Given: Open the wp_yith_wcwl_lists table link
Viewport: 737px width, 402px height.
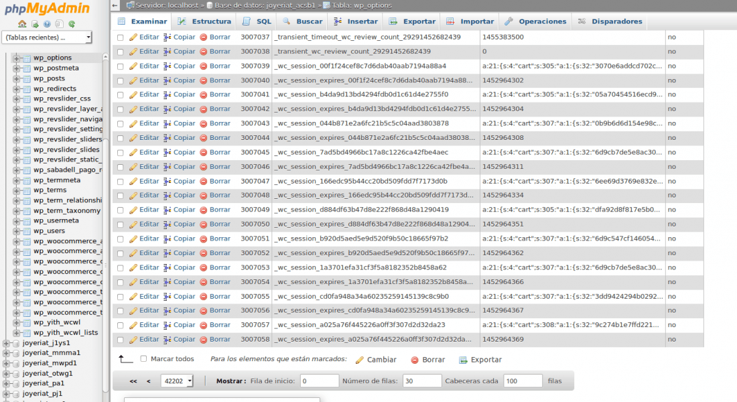Looking at the screenshot, I should 66,333.
